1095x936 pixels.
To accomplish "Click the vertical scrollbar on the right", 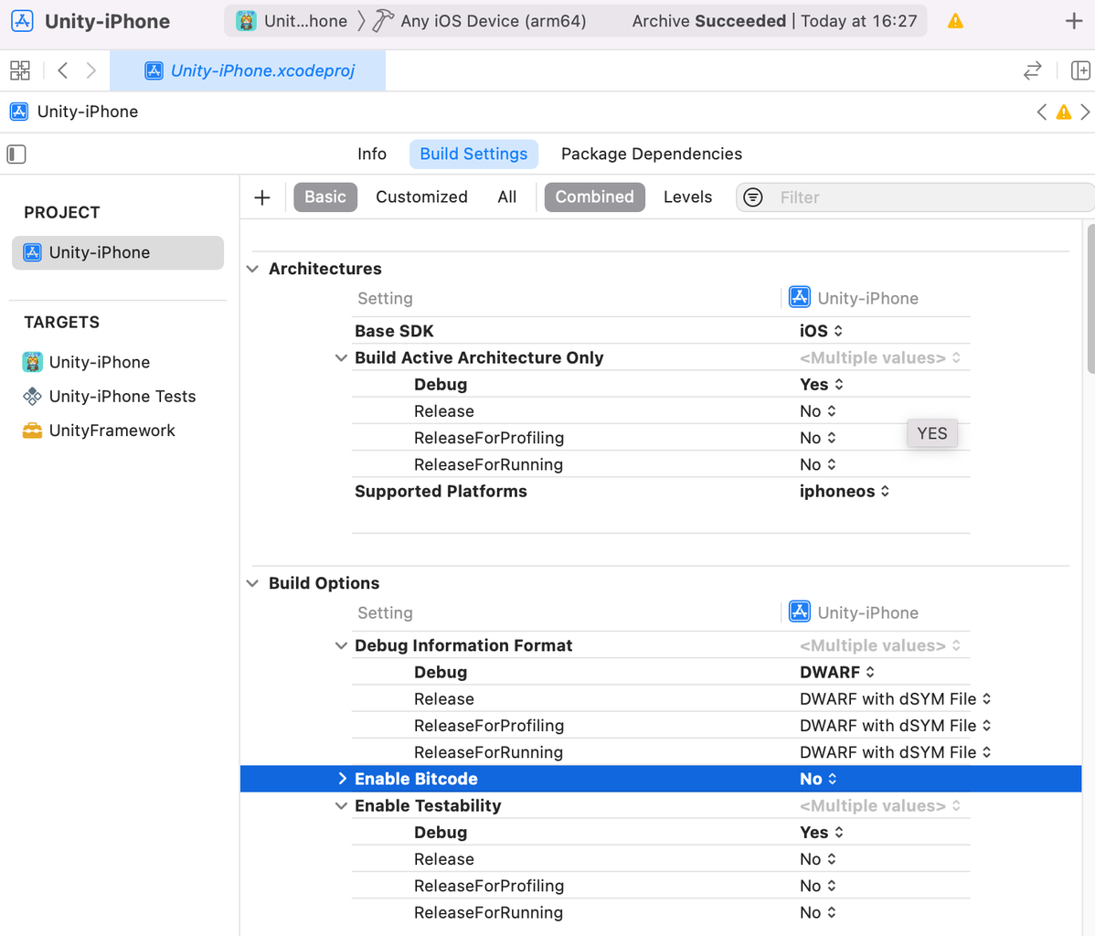I will (x=1090, y=302).
